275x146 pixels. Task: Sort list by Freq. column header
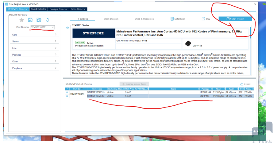coord(249,89)
